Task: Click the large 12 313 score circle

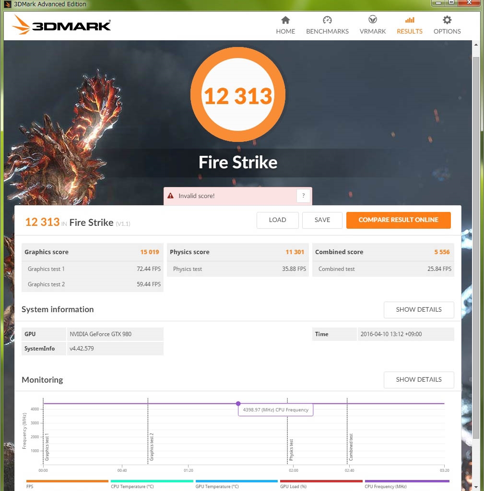Action: tap(238, 94)
